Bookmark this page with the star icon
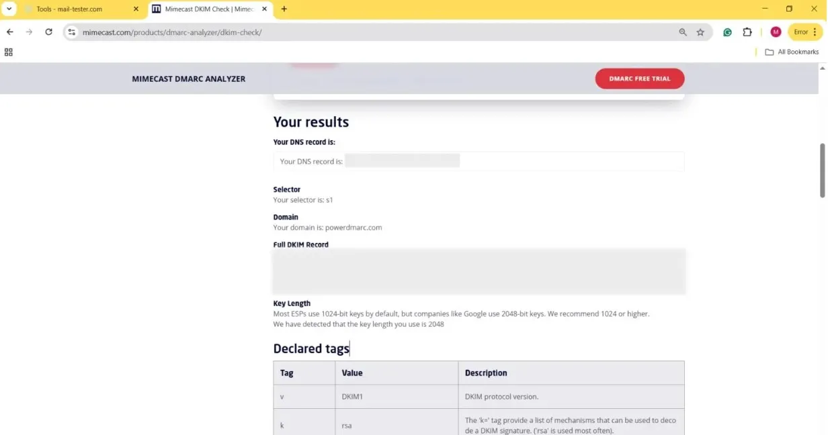 [700, 32]
